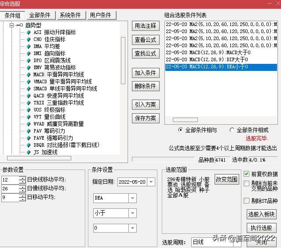Switch to the 全部条件 tab
This screenshot has width=281, height=248.
click(x=41, y=15)
